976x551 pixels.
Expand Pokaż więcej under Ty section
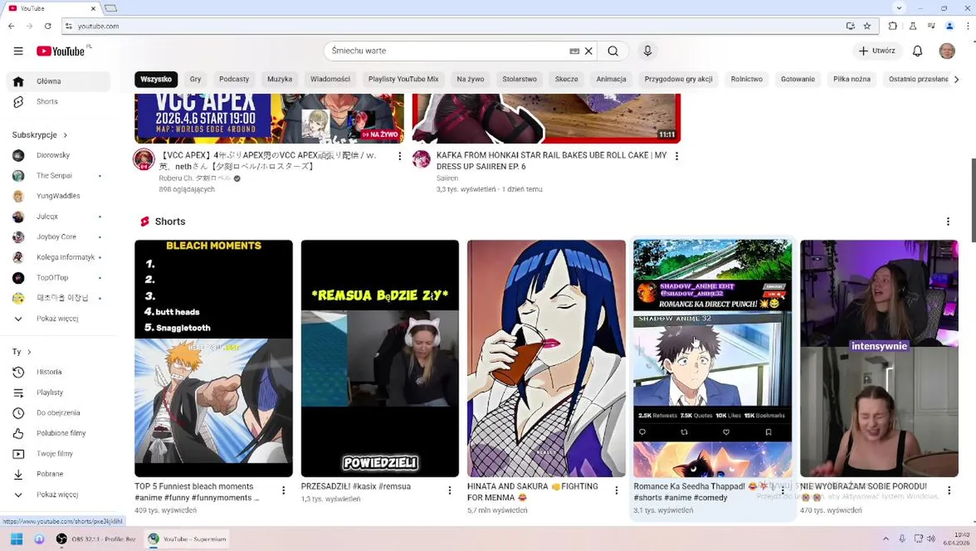click(58, 494)
